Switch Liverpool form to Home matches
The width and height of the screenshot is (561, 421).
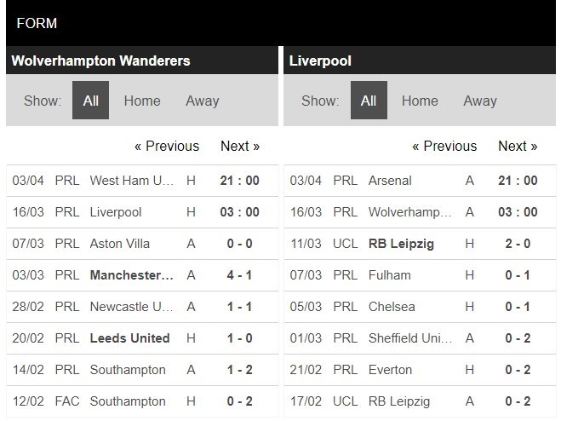[420, 101]
